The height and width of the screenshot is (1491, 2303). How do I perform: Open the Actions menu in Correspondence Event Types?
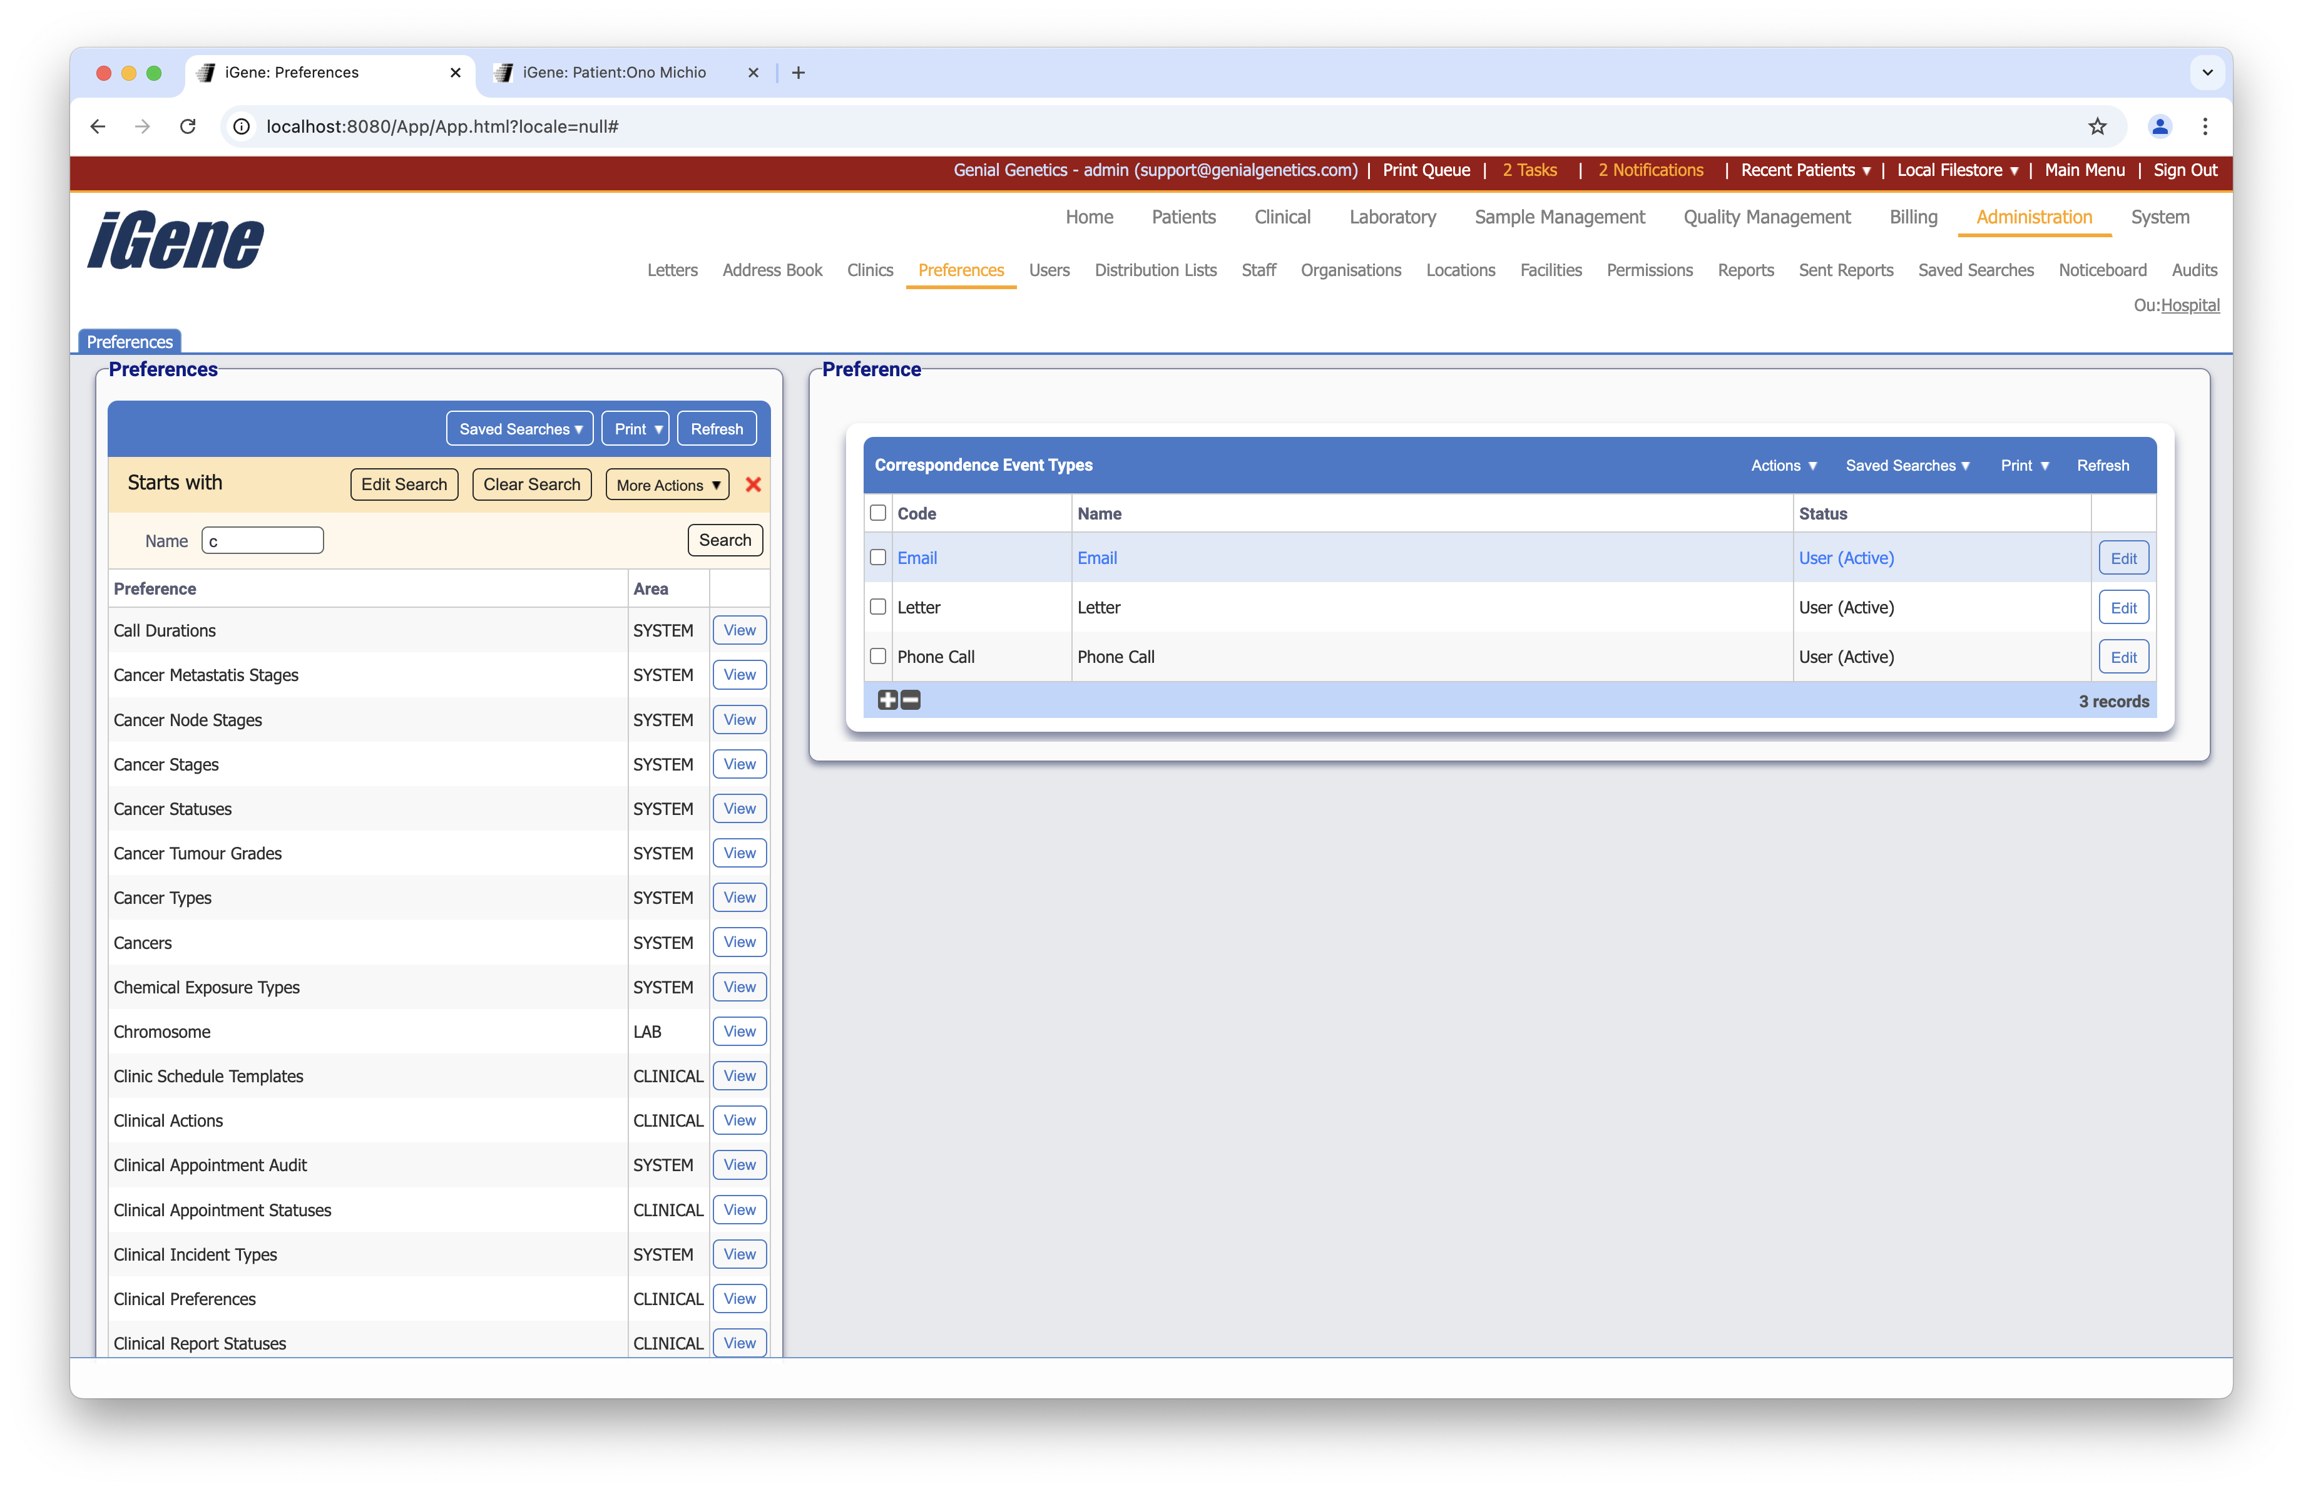1784,466
